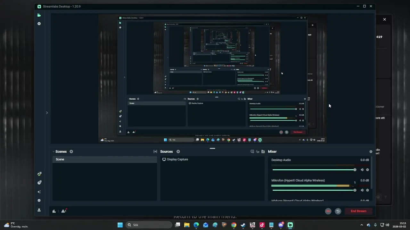Click the folder icon left of Mixer

(x=263, y=152)
